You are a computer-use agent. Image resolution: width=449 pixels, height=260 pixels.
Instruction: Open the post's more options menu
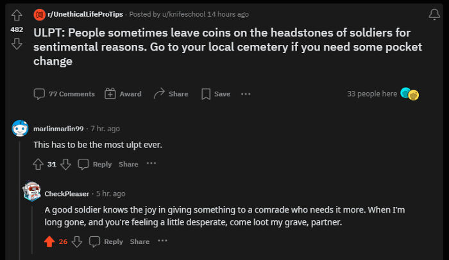tap(246, 94)
